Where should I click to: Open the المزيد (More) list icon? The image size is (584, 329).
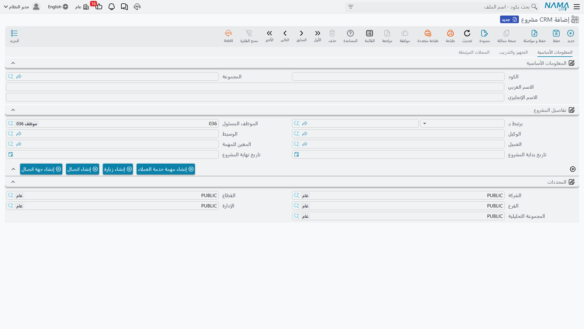click(14, 33)
